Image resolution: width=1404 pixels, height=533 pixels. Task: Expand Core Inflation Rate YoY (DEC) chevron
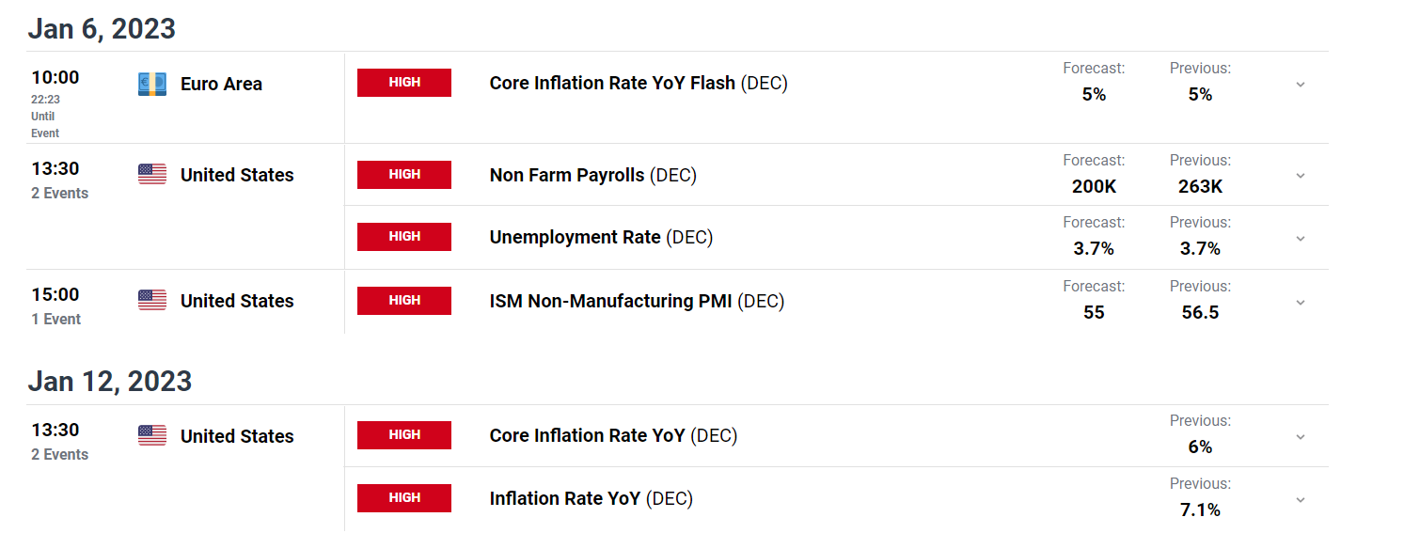(x=1301, y=437)
